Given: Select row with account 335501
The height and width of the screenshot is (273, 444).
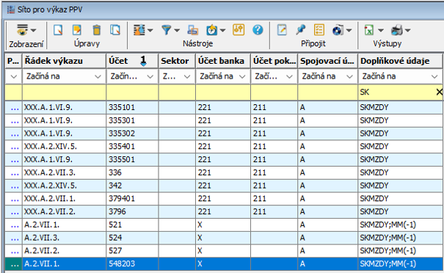Looking at the screenshot, I should pos(224,159).
